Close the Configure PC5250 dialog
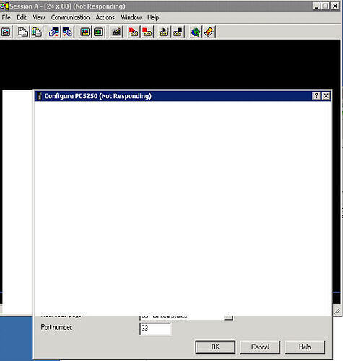 (326, 96)
